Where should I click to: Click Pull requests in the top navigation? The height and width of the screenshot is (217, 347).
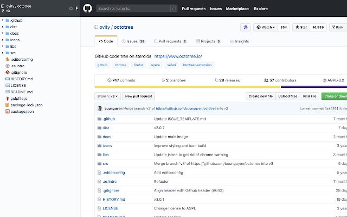click(194, 9)
